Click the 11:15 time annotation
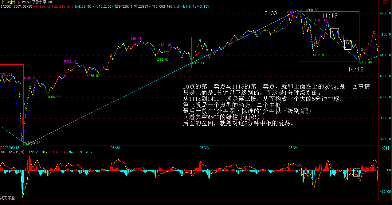 click(330, 16)
